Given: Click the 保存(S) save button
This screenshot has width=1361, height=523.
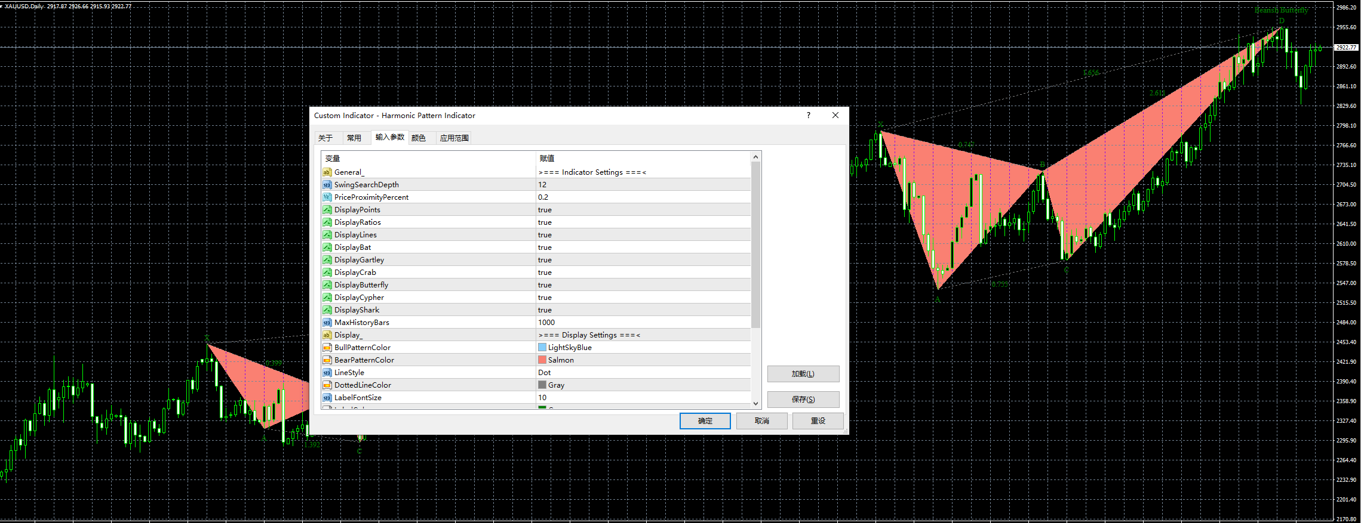Looking at the screenshot, I should click(803, 400).
